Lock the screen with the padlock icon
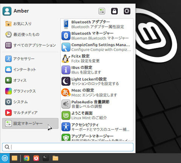 [x=114, y=11]
